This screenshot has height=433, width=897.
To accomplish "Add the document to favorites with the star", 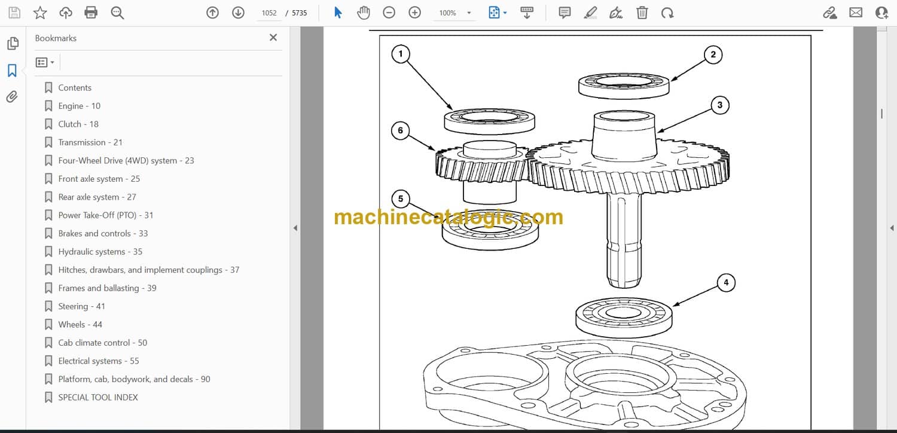I will [x=40, y=13].
